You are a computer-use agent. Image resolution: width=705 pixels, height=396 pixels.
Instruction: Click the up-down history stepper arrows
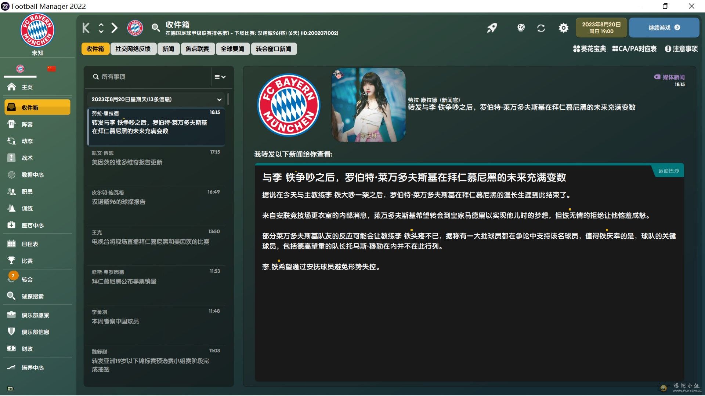pos(101,28)
